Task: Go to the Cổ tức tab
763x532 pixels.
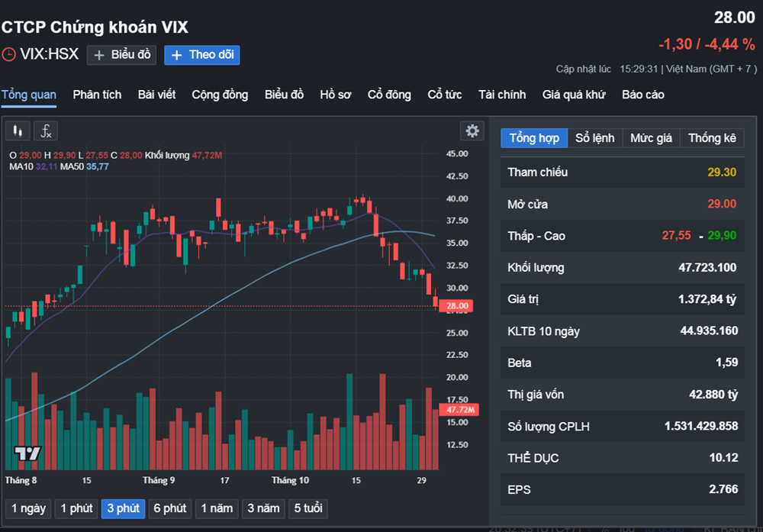Action: (x=445, y=95)
